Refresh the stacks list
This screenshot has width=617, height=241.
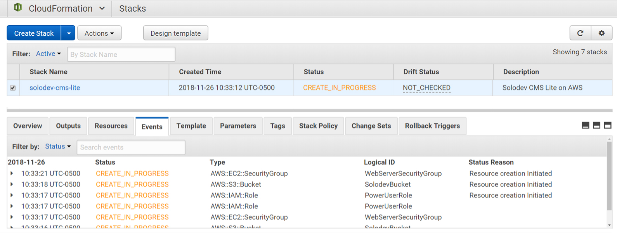point(580,33)
